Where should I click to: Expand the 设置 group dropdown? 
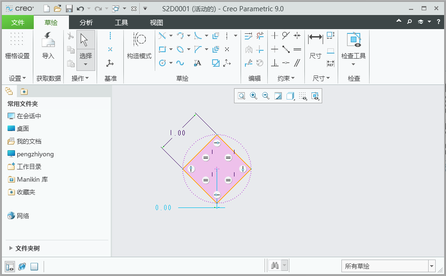coord(17,78)
